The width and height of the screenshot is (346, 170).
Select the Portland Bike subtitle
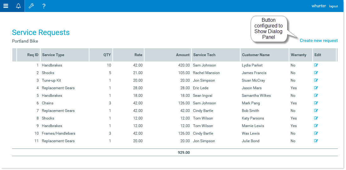pos(25,41)
